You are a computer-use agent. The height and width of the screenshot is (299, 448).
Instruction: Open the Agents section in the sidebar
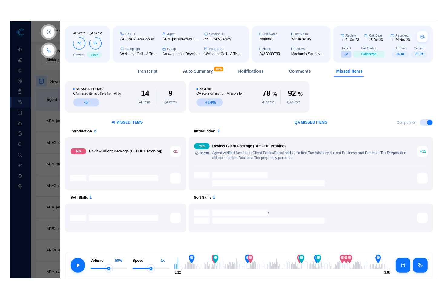(x=20, y=102)
